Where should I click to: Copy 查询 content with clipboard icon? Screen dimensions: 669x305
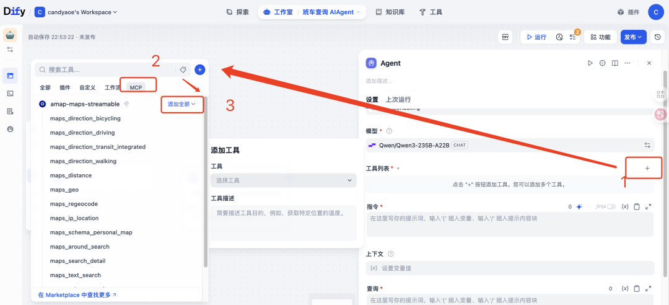point(637,288)
